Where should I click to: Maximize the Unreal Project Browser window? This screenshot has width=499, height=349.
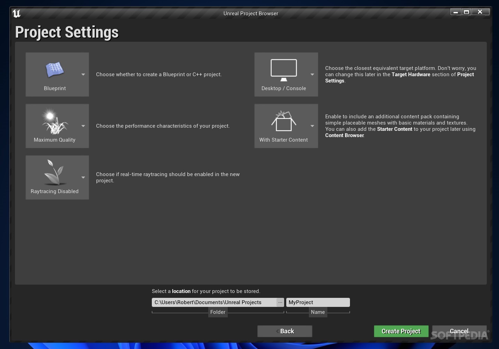point(467,12)
